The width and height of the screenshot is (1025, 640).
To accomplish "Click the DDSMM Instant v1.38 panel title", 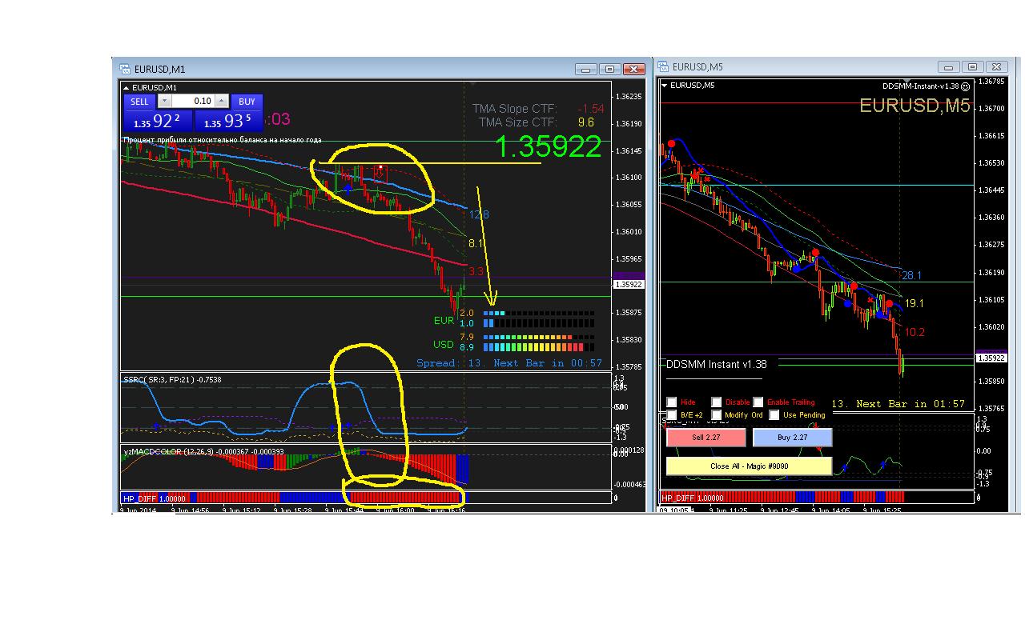I will (717, 364).
